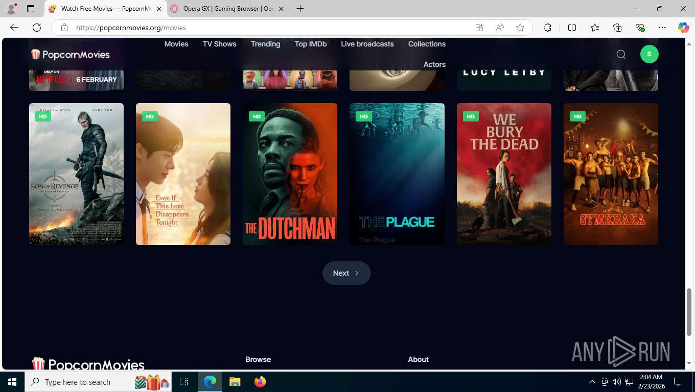This screenshot has width=695, height=392.
Task: Click Type here to search box
Action: click(x=98, y=382)
